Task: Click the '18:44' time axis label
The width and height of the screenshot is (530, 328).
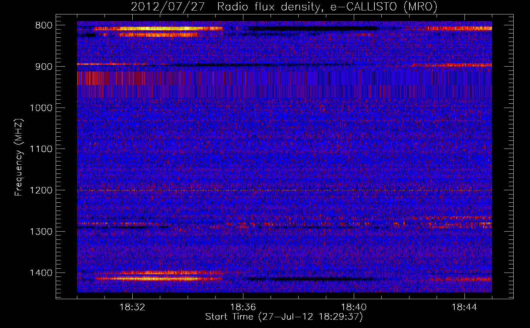Action: point(464,307)
